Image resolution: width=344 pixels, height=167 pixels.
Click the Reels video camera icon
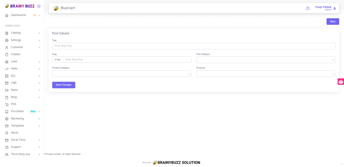7,90
